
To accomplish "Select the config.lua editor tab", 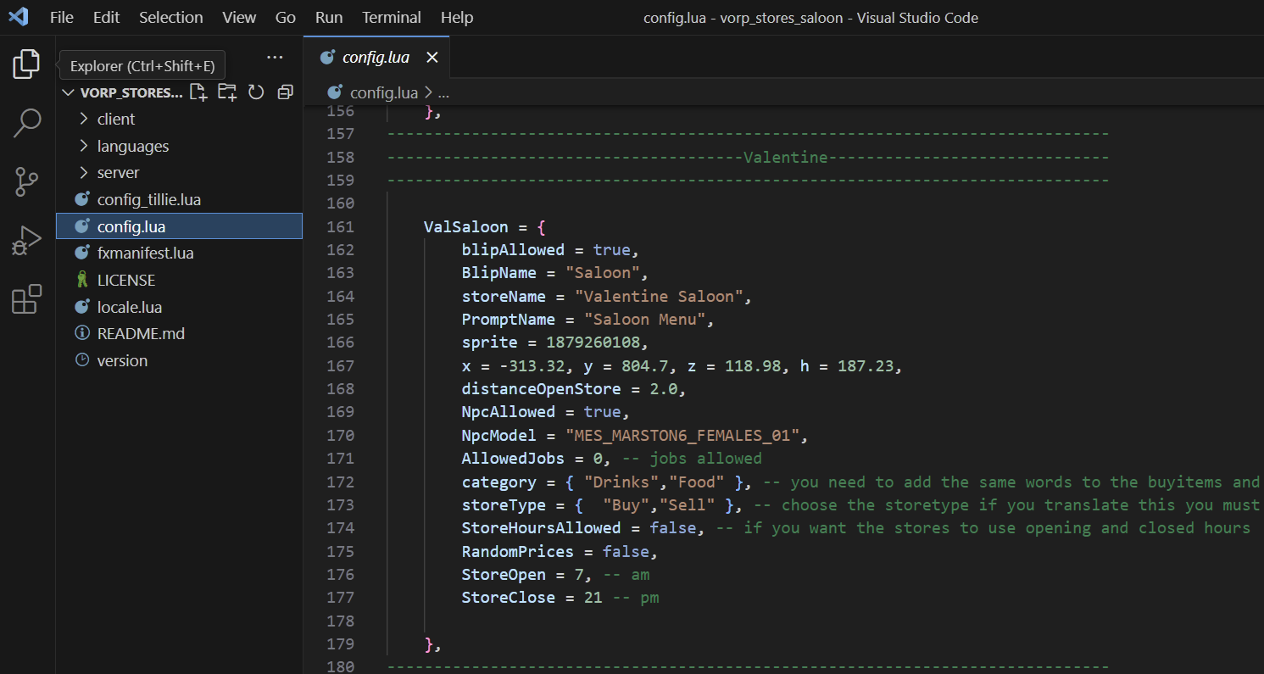I will click(x=376, y=57).
